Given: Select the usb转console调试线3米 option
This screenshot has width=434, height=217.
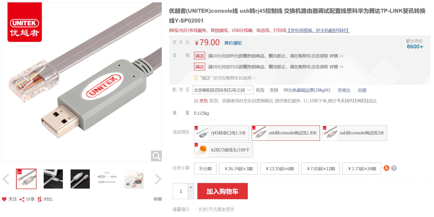Looking at the screenshot, I should click(x=355, y=133).
